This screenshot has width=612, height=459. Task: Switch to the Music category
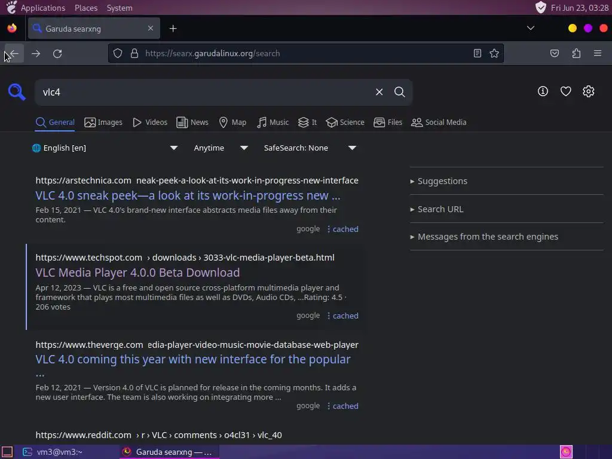tap(273, 122)
